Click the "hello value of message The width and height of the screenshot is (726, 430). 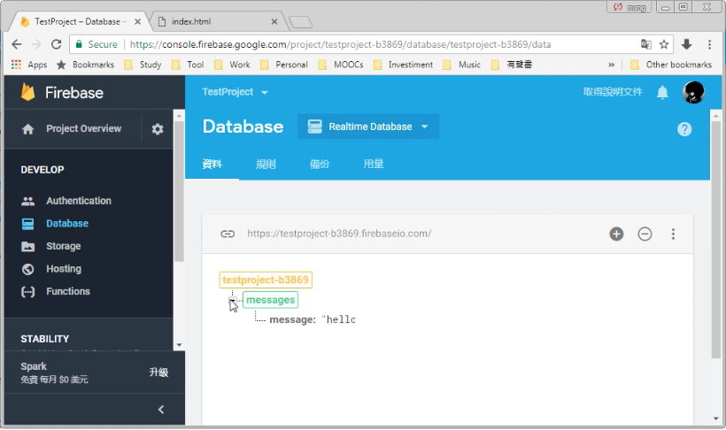point(339,319)
